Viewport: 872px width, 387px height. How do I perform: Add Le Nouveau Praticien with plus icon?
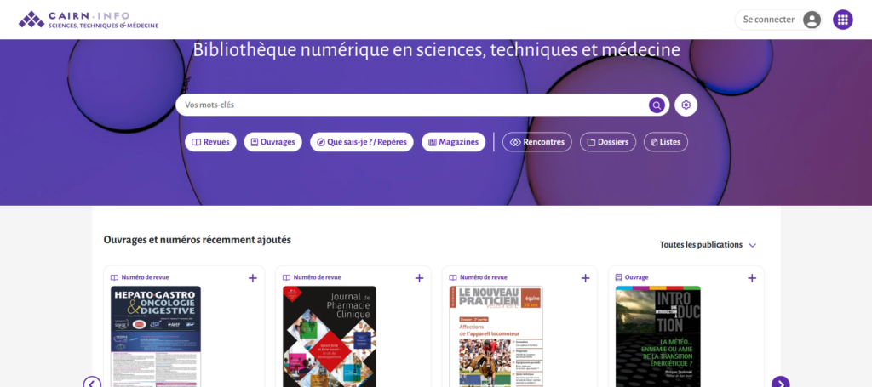point(585,278)
